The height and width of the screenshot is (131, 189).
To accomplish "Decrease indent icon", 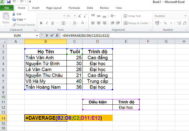I will (112, 23).
